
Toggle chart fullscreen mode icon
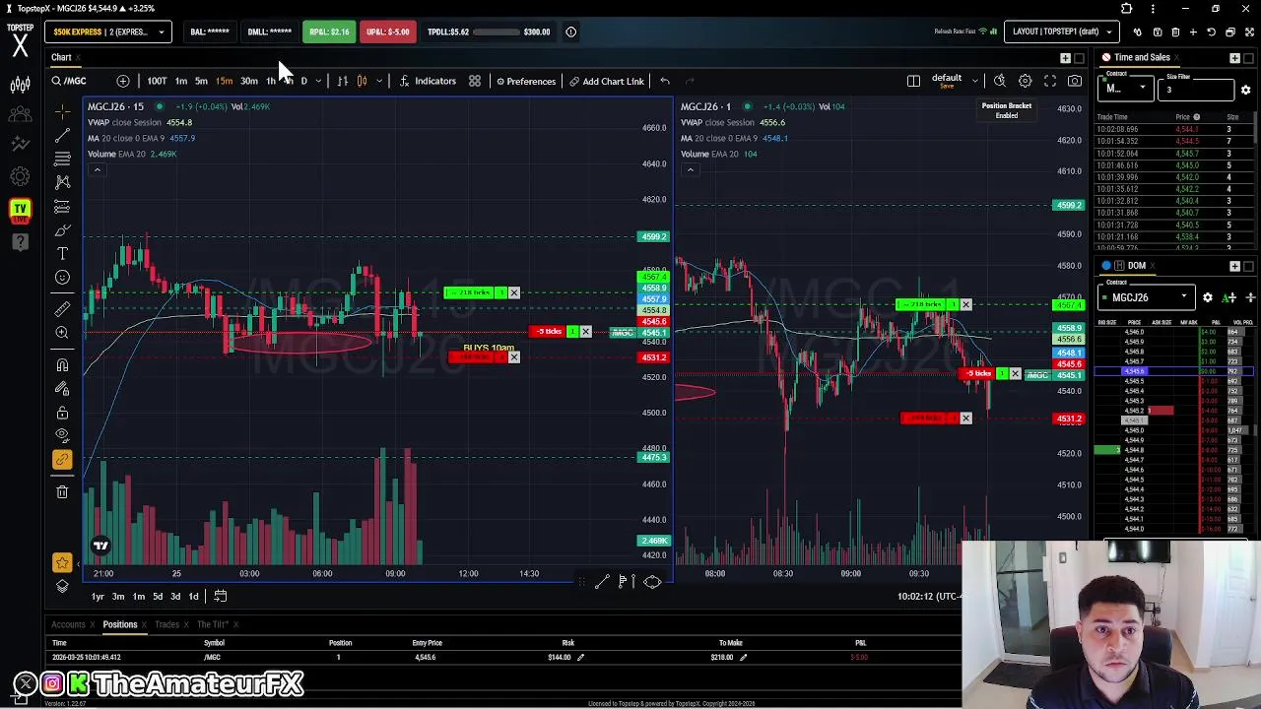click(1050, 81)
